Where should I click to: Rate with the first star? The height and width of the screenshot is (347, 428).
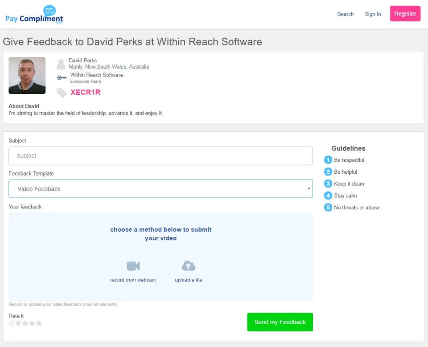pos(18,323)
